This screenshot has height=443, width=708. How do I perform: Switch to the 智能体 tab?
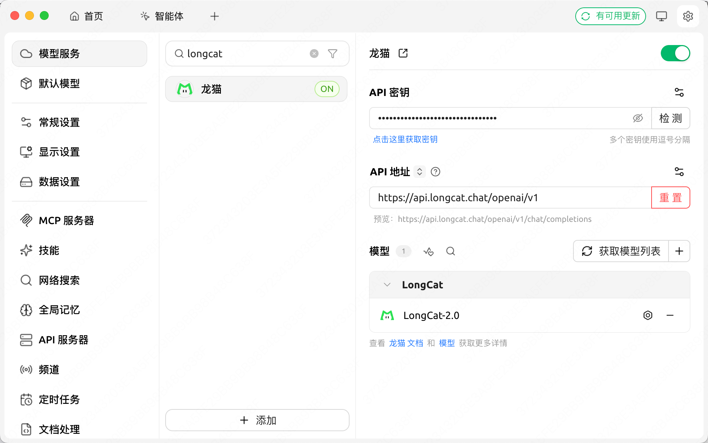click(162, 16)
